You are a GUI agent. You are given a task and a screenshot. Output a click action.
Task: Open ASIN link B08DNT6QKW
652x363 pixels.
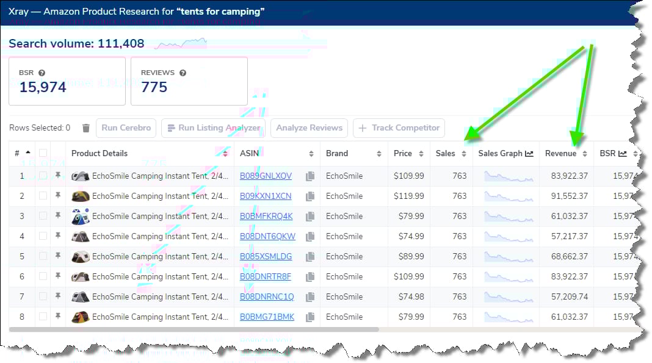pyautogui.click(x=267, y=236)
